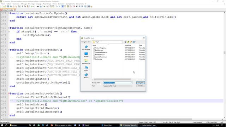Click the Cut toolbar icon
Screen dimensions: 226x127
click(23, 6)
